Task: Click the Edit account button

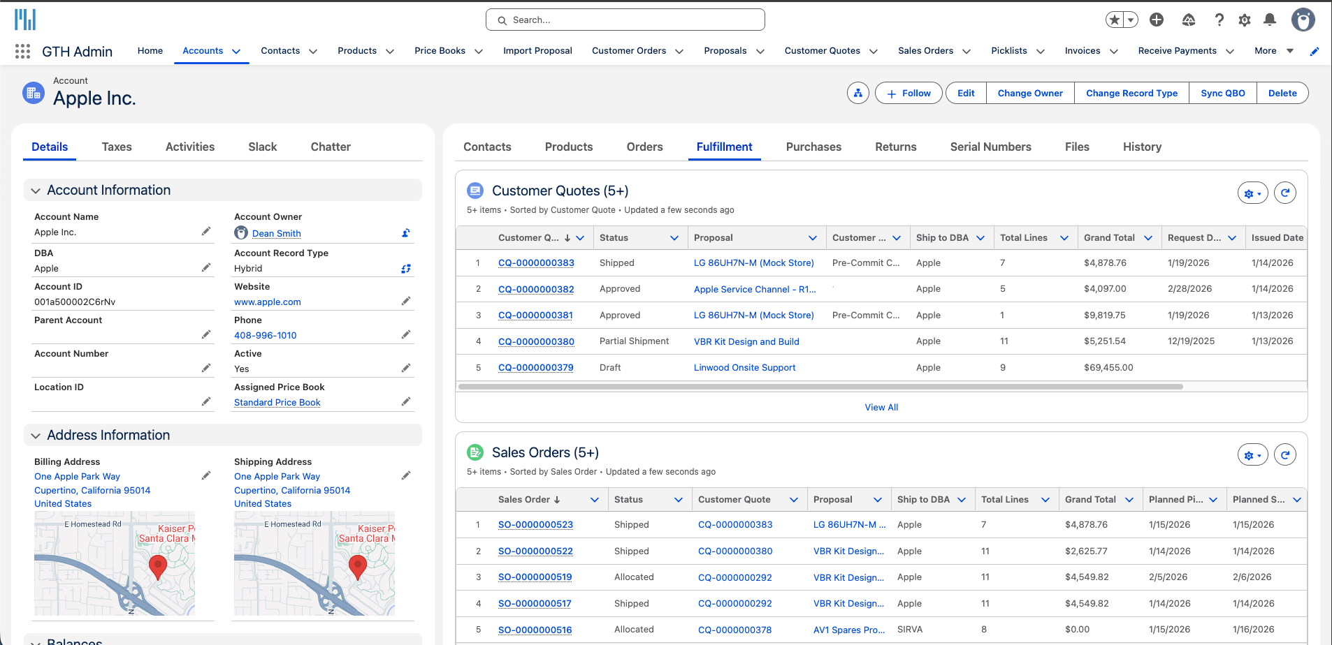Action: click(966, 93)
